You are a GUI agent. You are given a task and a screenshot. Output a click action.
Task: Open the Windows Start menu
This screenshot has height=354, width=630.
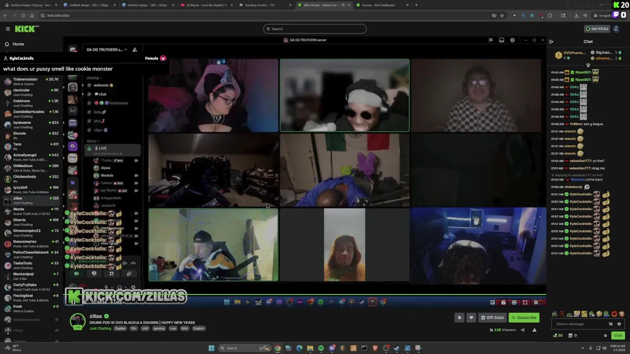pos(212,348)
